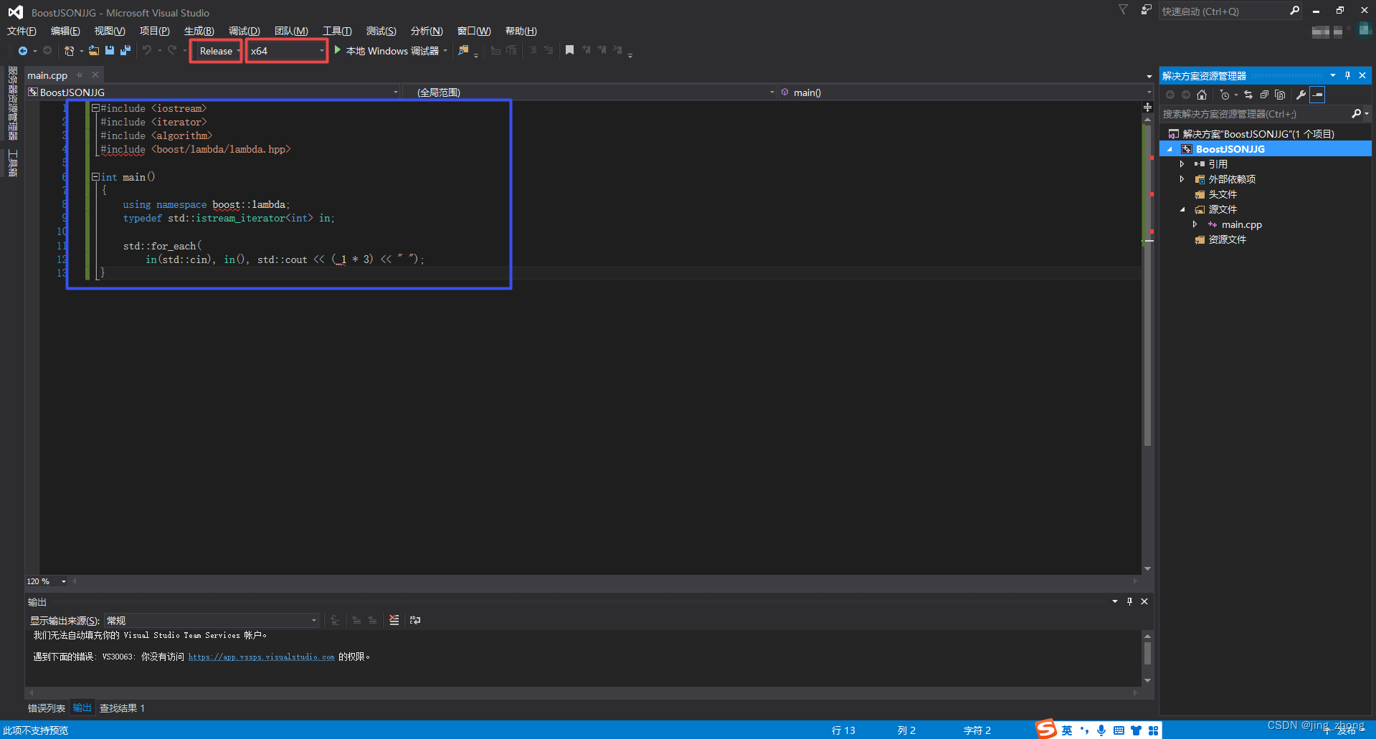Open the app.vssps.visualstudio.com link

261,656
